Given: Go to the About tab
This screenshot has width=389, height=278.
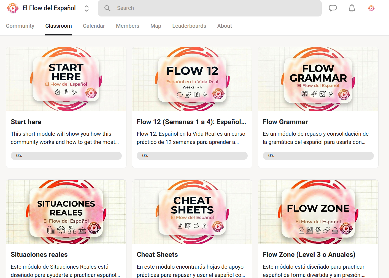Looking at the screenshot, I should [x=225, y=26].
